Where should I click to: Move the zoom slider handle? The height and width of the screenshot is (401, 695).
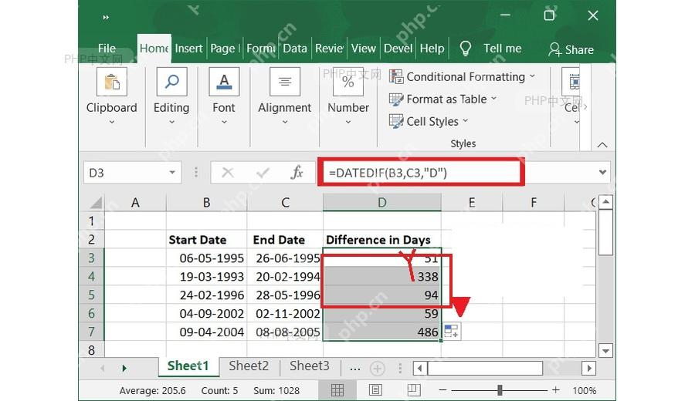[500, 390]
